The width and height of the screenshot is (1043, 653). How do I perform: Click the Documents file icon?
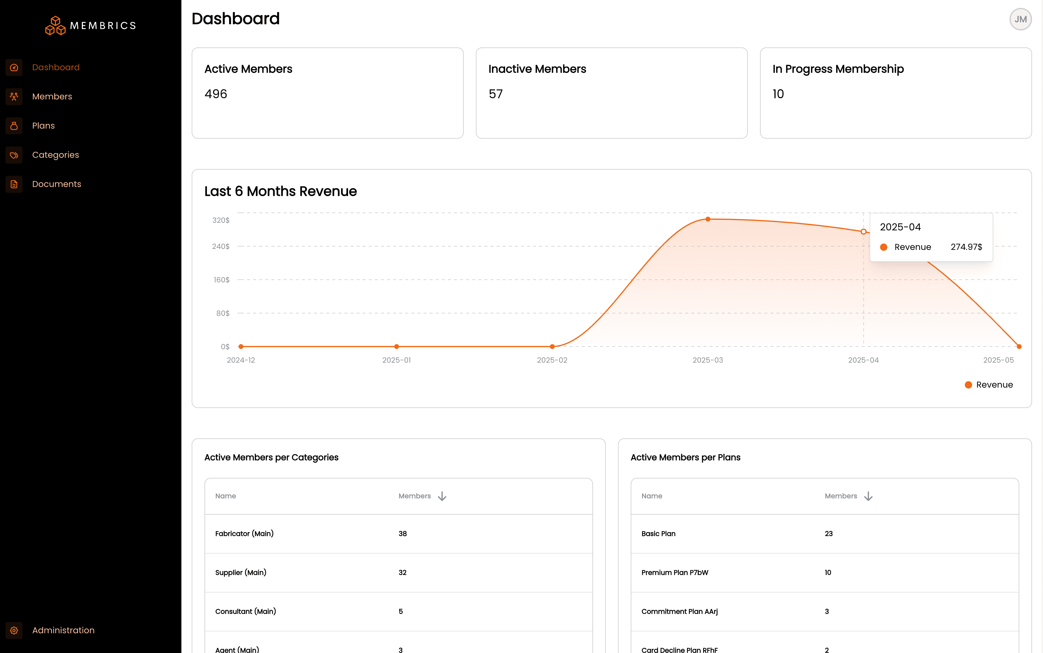[x=14, y=184]
